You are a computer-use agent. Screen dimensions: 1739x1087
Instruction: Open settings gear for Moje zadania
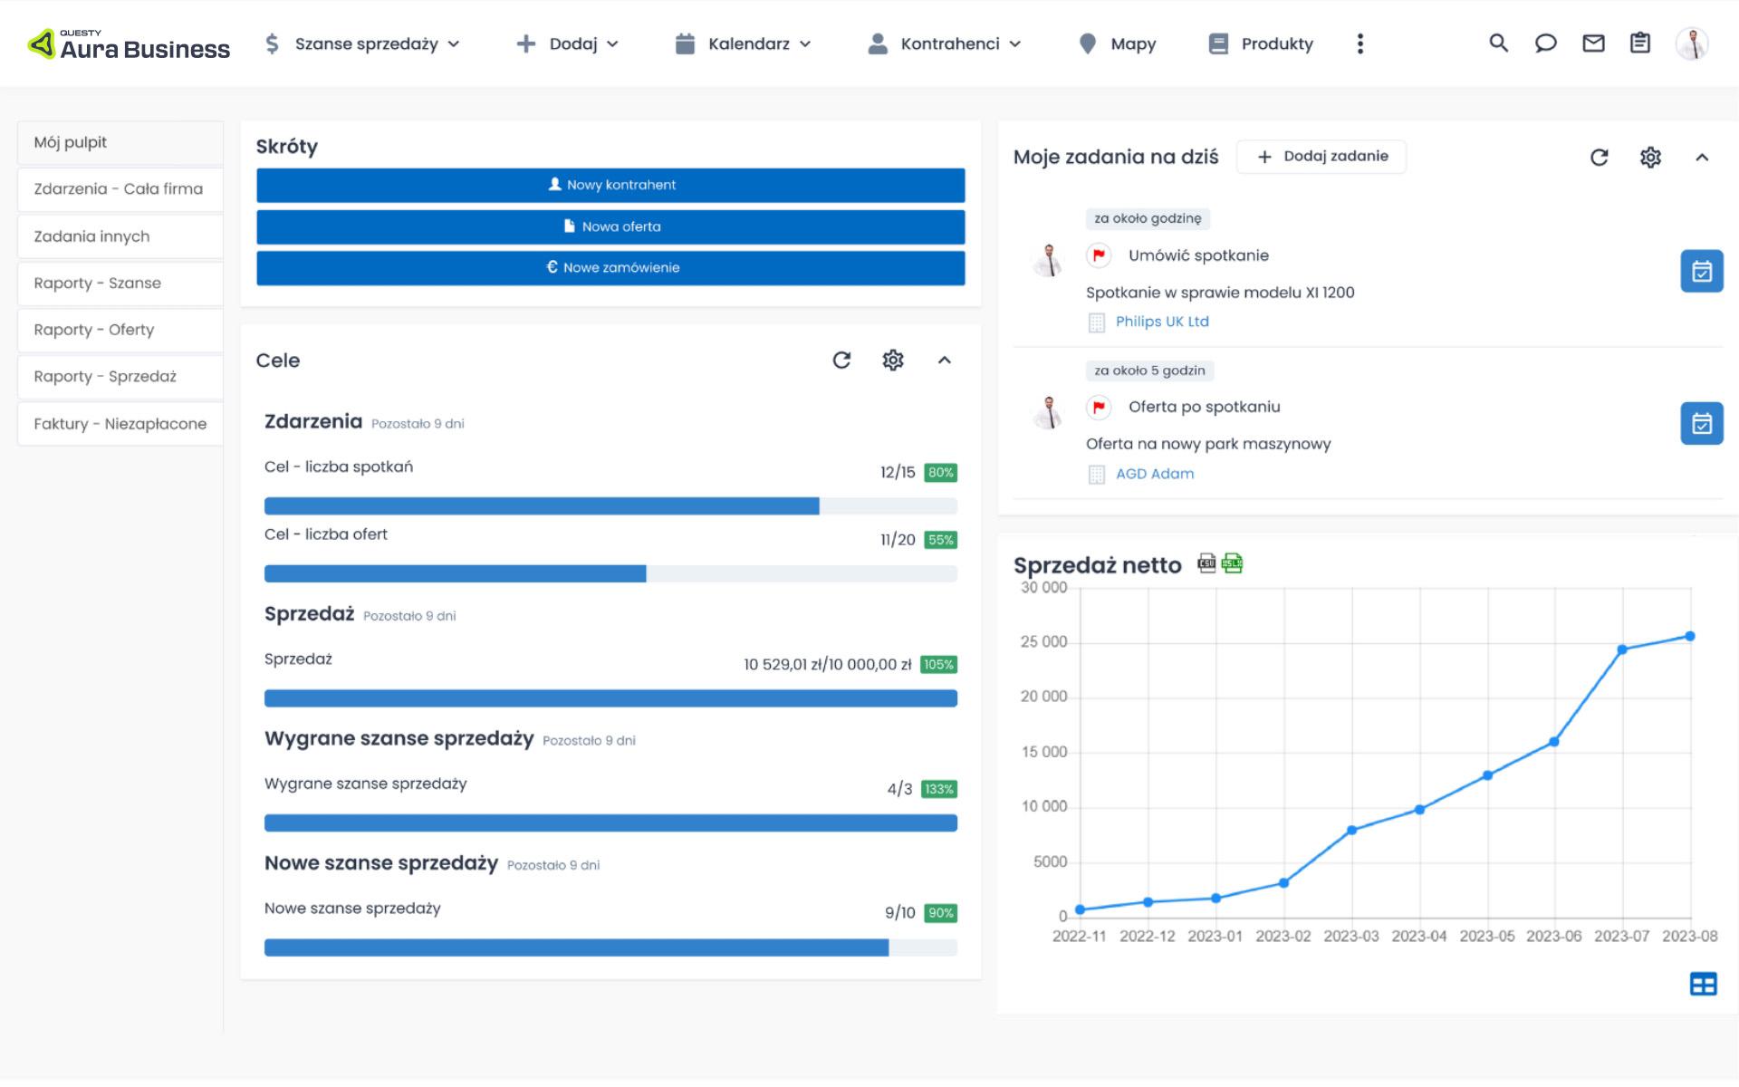tap(1650, 157)
